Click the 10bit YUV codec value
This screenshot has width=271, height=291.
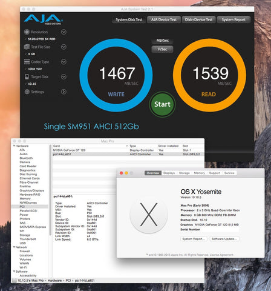coord(35,69)
